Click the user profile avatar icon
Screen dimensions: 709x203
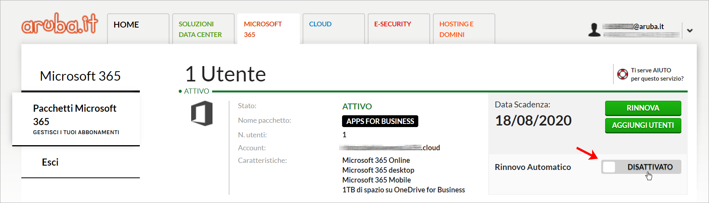[x=594, y=30]
